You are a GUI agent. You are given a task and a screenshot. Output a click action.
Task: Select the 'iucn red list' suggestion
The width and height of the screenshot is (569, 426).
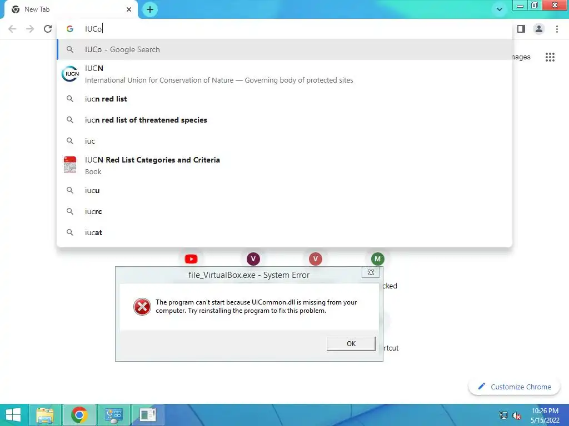[x=284, y=99]
